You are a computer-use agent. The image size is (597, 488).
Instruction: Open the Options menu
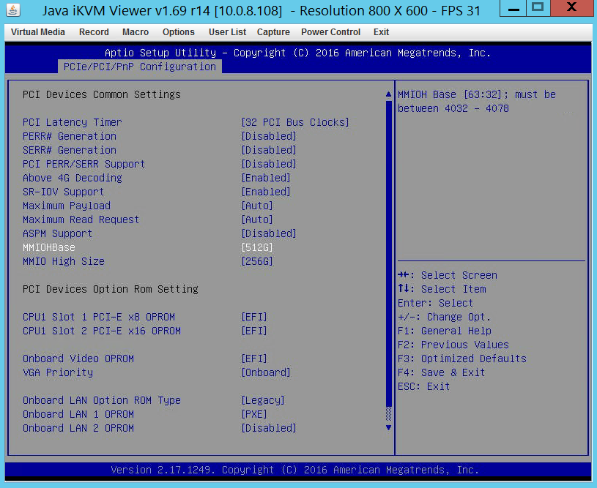[x=178, y=32]
